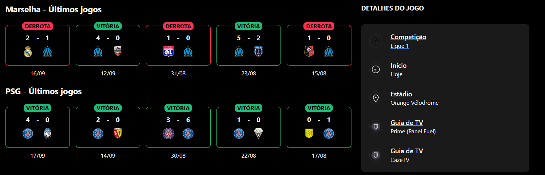
Task: Click the Angers crest in 22/08 match
Action: point(258,134)
